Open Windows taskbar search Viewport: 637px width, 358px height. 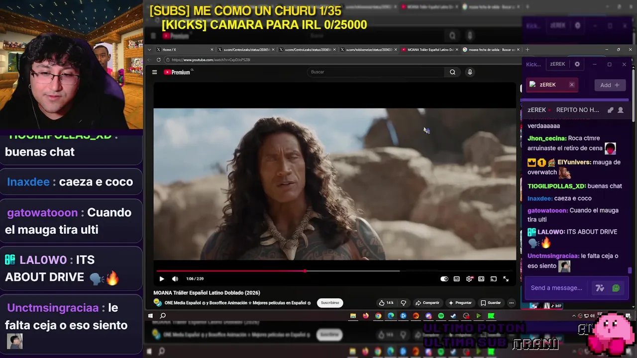(x=163, y=316)
